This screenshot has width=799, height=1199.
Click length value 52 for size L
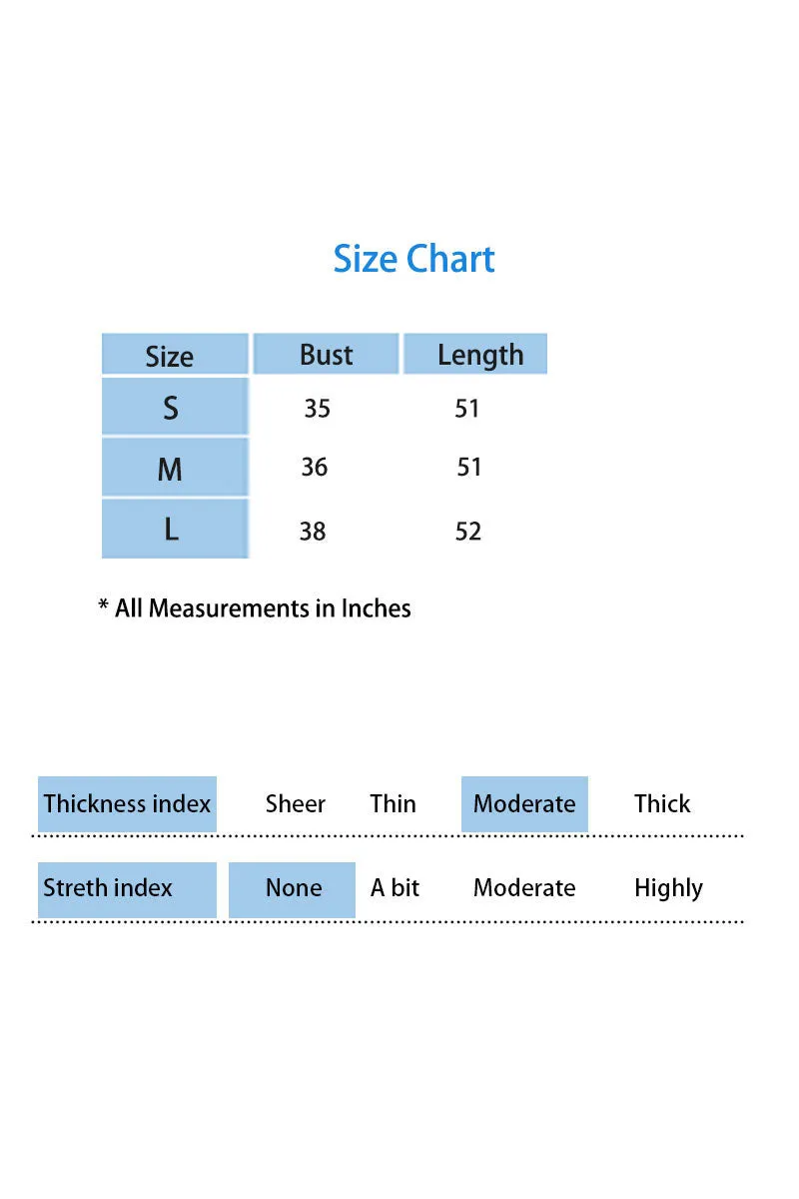click(x=468, y=531)
